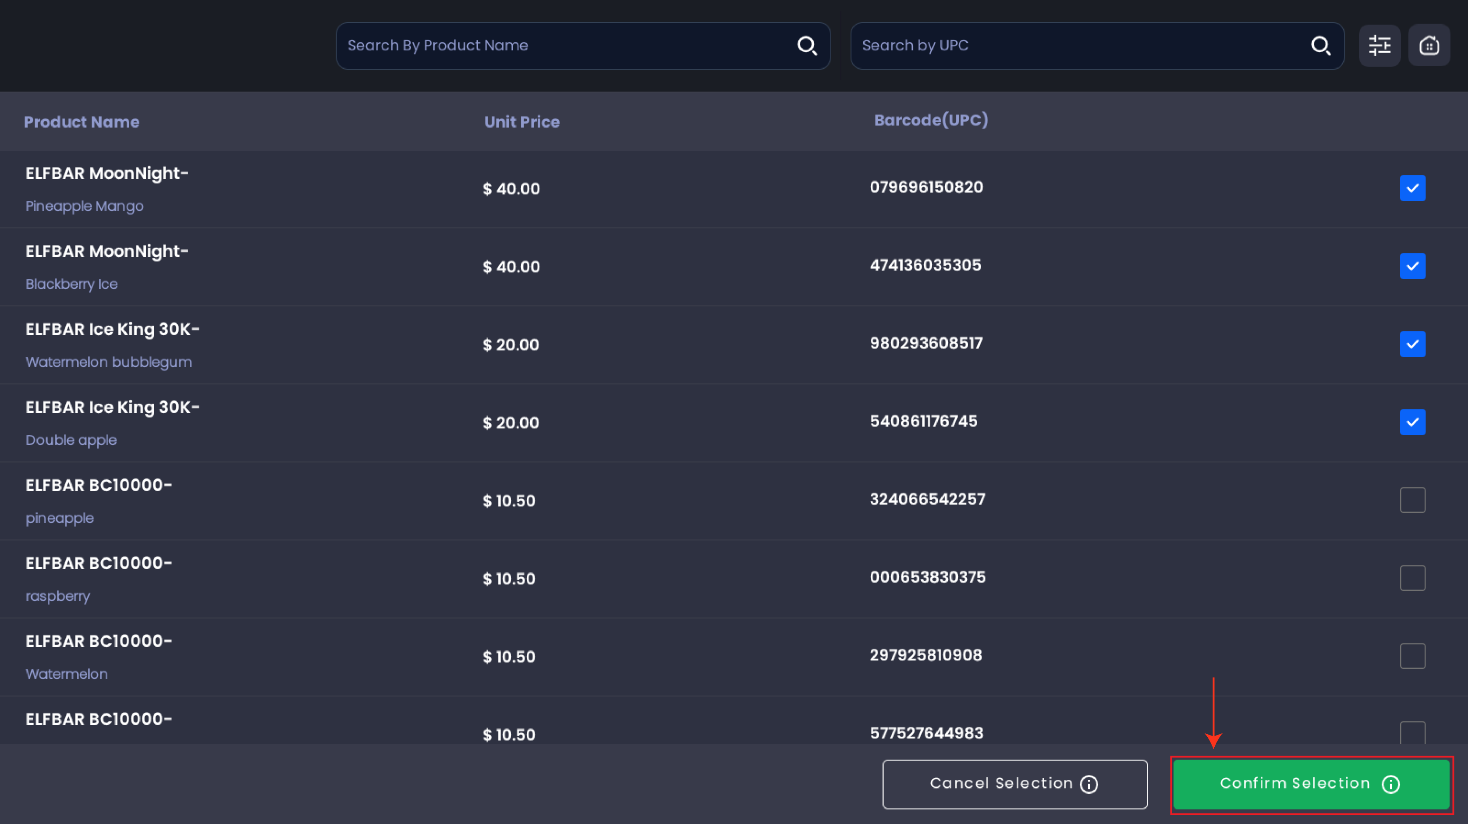Viewport: 1468px width, 824px height.
Task: Select the pineapple flavor text under BC10000
Action: point(60,519)
